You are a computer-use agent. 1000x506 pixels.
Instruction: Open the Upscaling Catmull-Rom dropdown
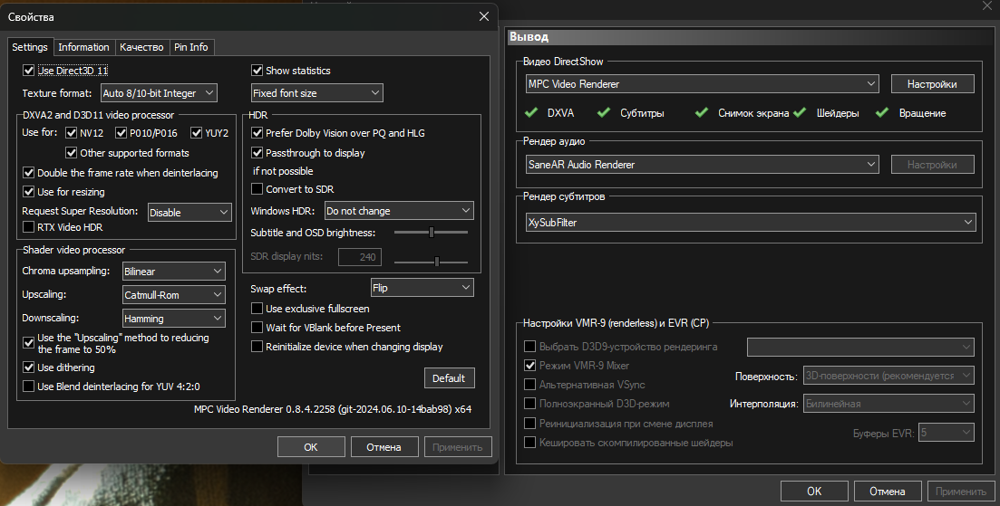point(173,295)
